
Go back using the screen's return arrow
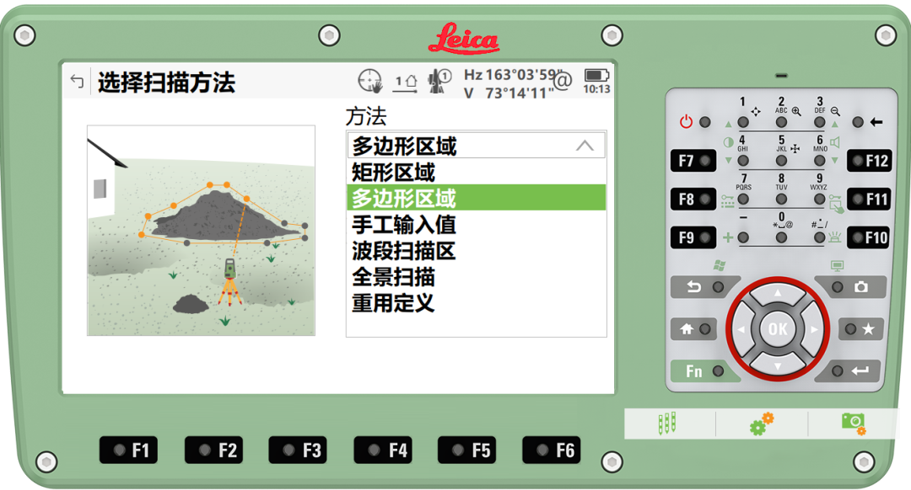tap(77, 81)
